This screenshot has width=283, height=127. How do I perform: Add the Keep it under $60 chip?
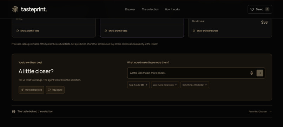pyautogui.click(x=138, y=85)
